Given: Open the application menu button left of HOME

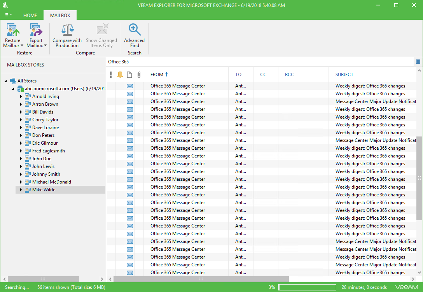Looking at the screenshot, I should click(x=8, y=15).
